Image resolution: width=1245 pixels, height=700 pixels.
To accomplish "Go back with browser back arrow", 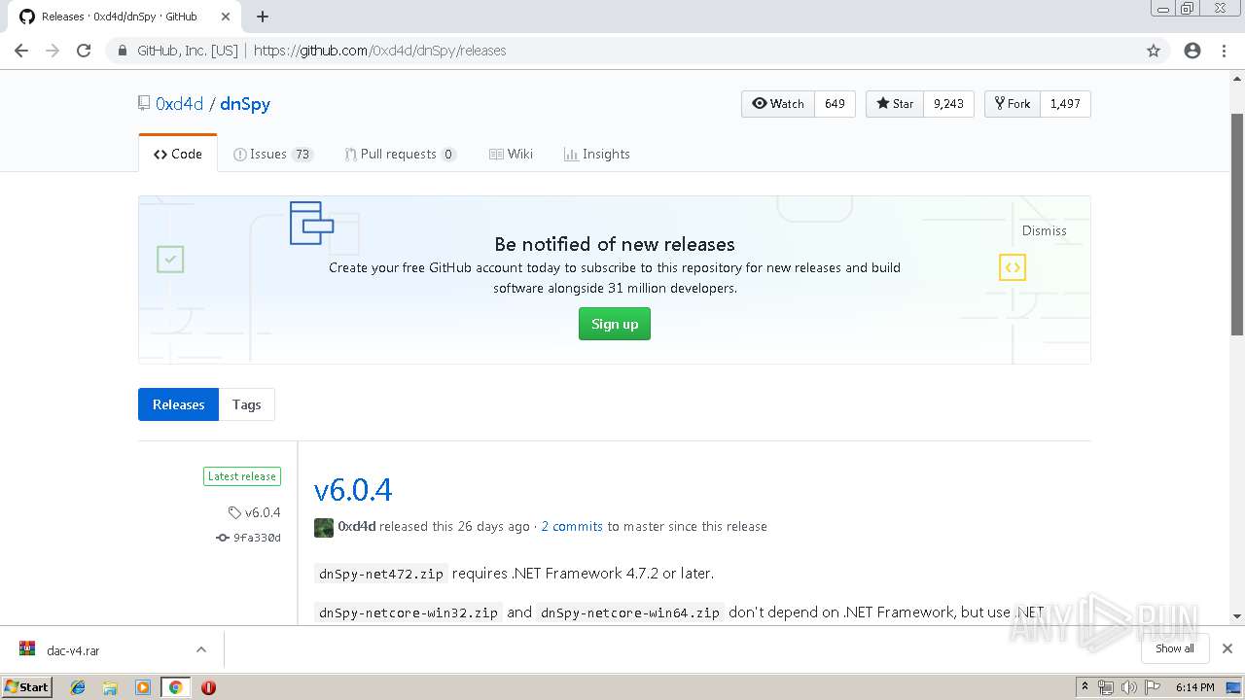I will 21,51.
